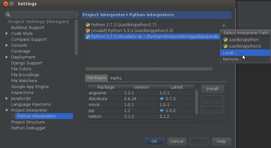
Task: Click the invalid Python 3.3.3 interpreter icon
Action: tap(88, 30)
